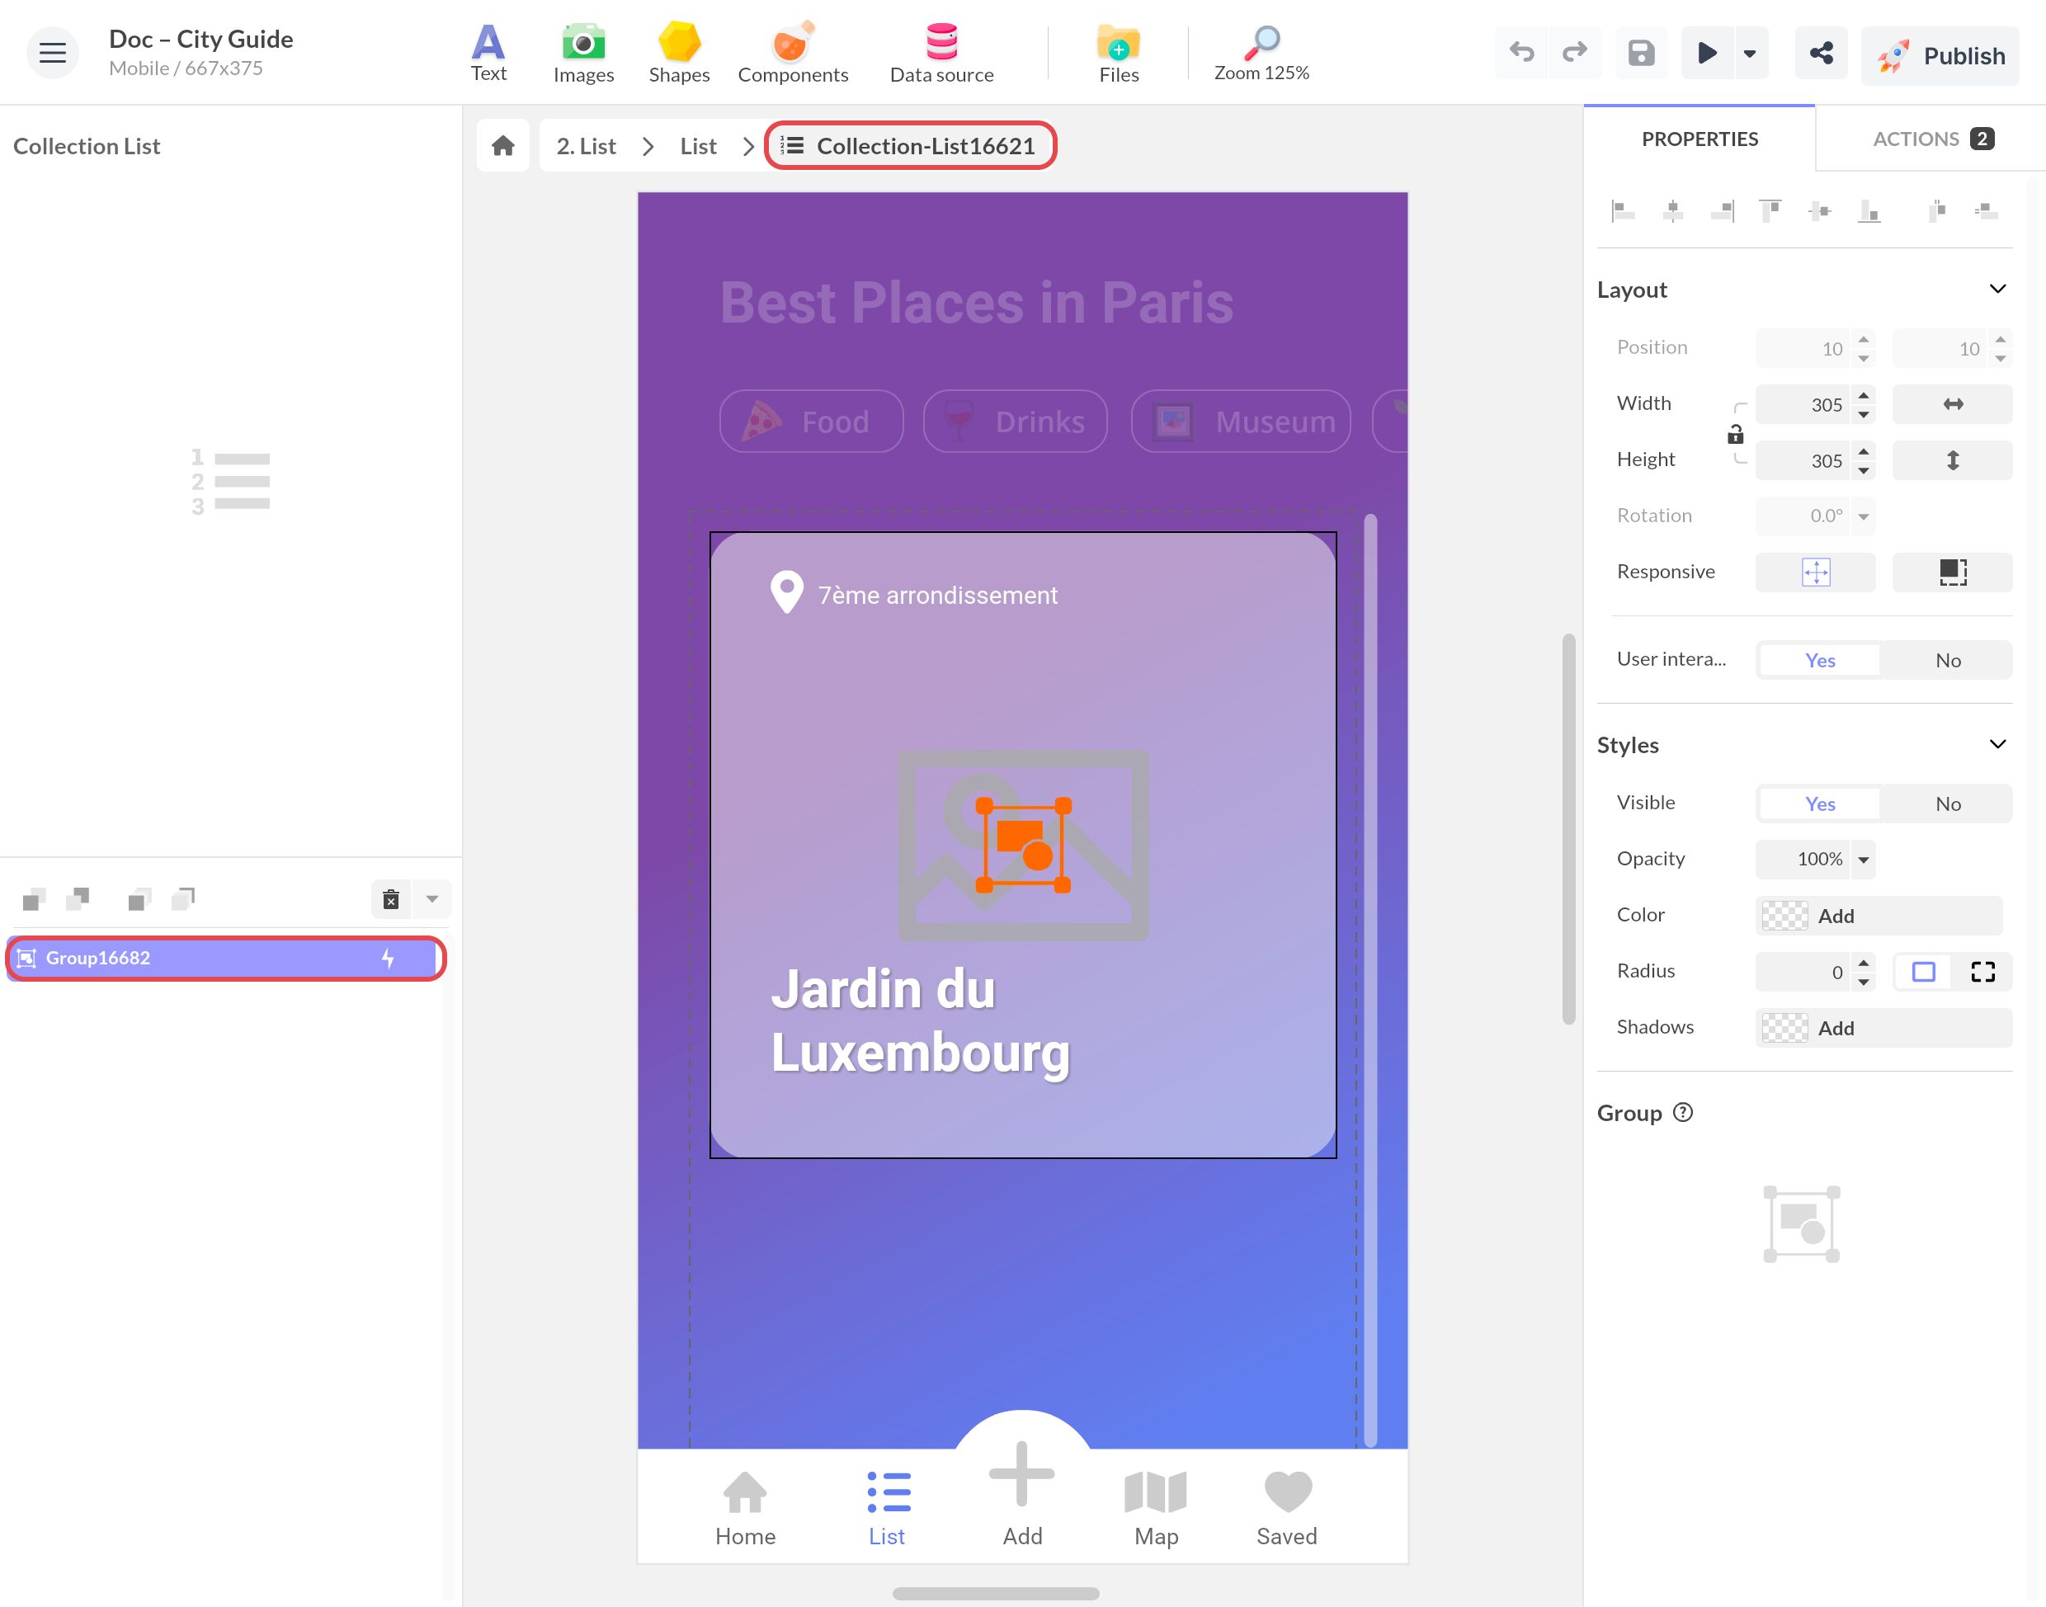Open the Data source panel

[941, 53]
